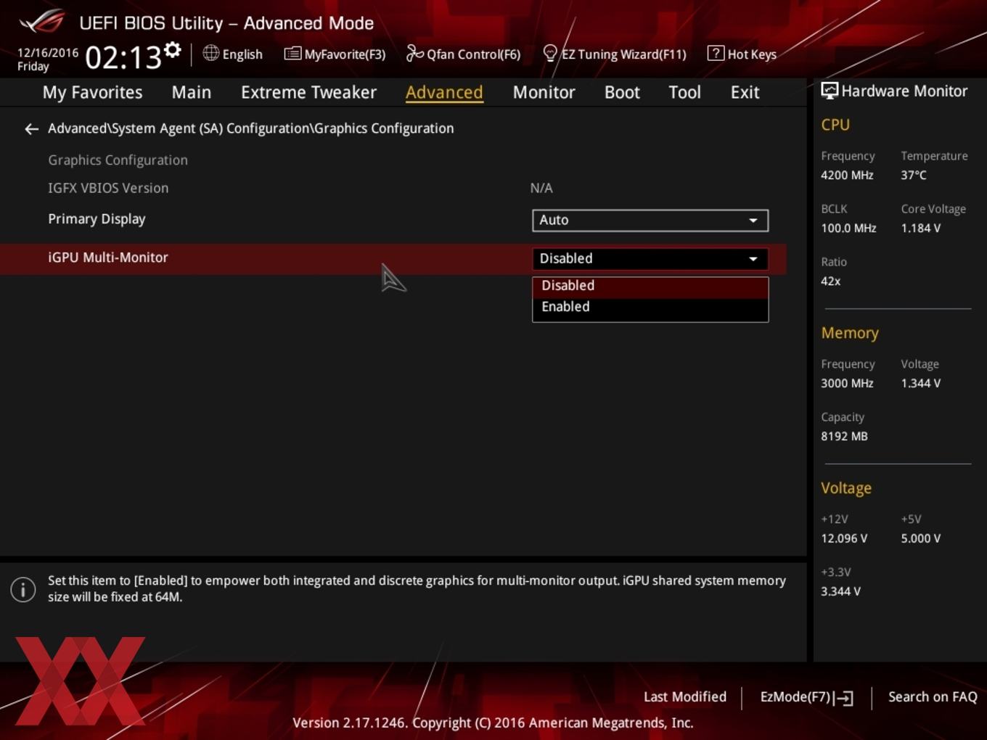Switch to EzMode(F7)
987x740 pixels.
[x=806, y=697]
